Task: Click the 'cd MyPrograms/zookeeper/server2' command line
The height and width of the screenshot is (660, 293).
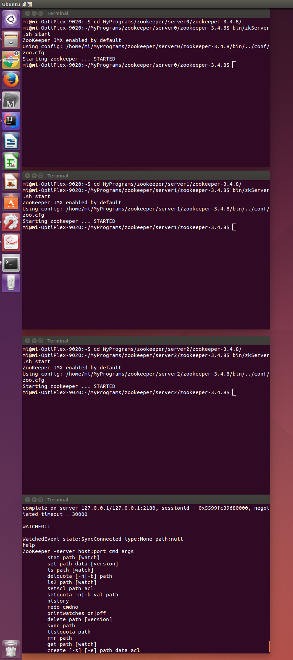Action: pyautogui.click(x=132, y=349)
